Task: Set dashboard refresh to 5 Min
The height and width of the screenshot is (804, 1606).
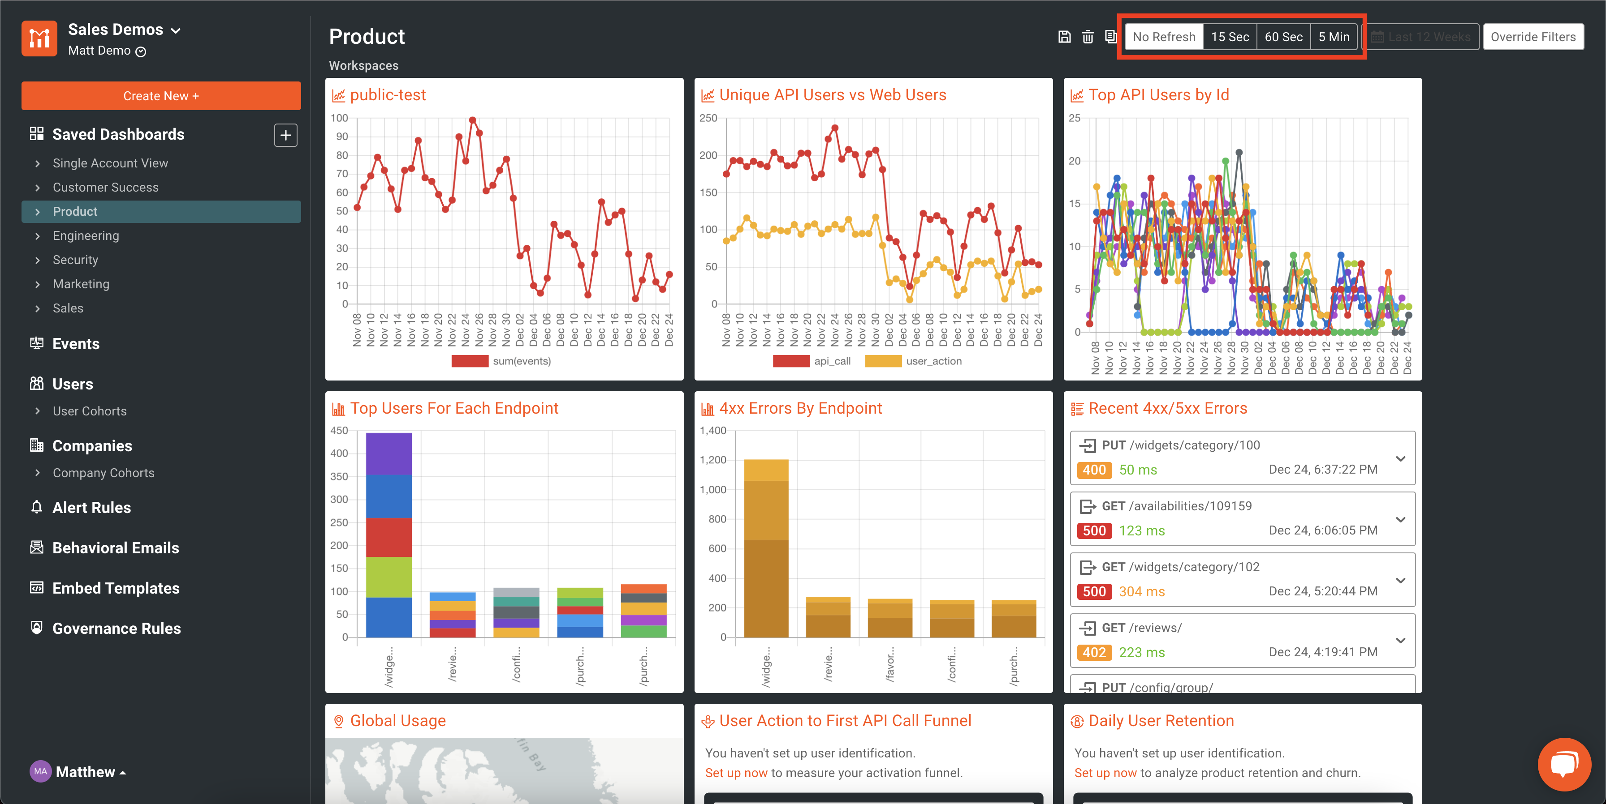Action: point(1334,37)
